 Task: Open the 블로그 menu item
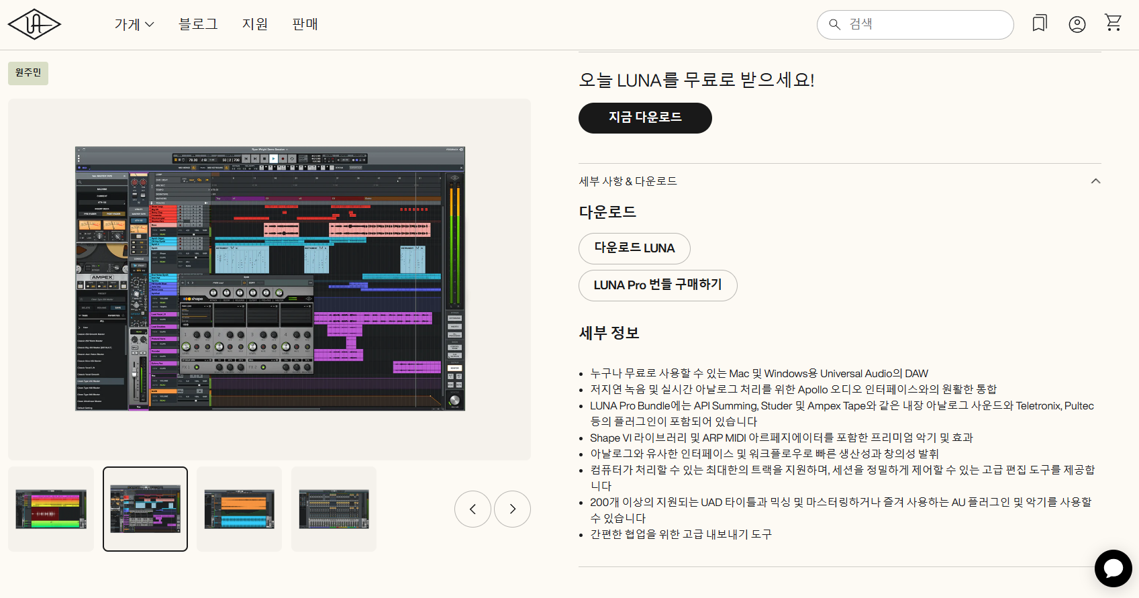[198, 25]
